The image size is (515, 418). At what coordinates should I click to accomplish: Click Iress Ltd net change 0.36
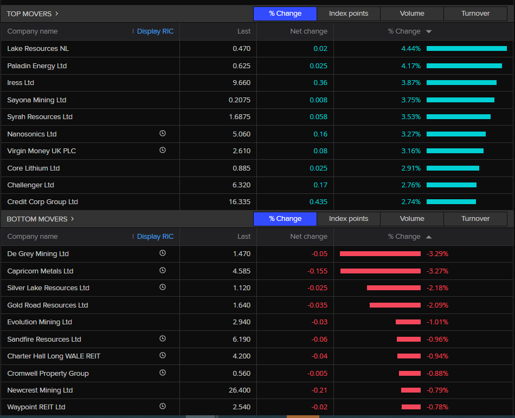tap(320, 83)
